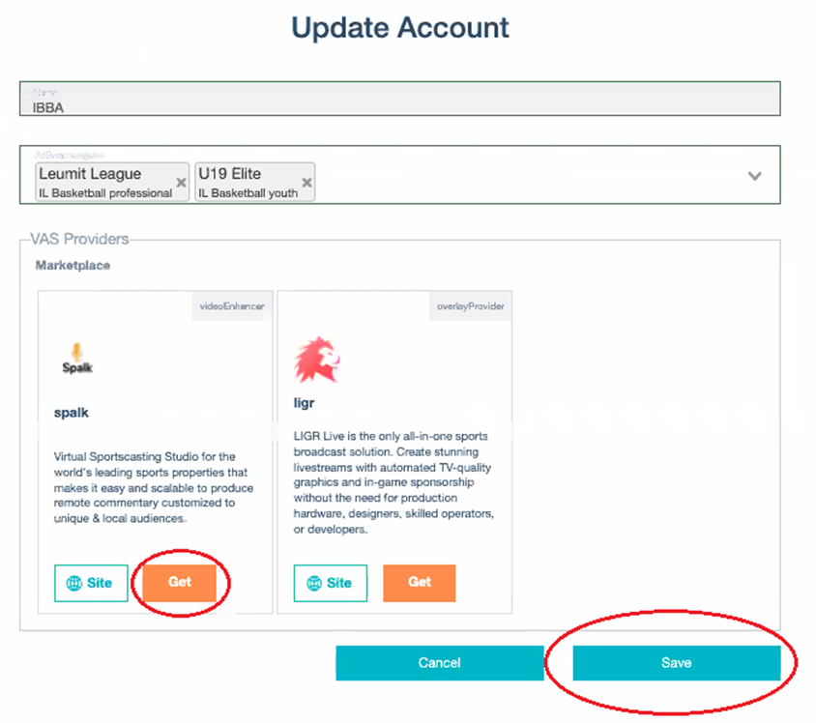Cancel the account update

point(440,663)
